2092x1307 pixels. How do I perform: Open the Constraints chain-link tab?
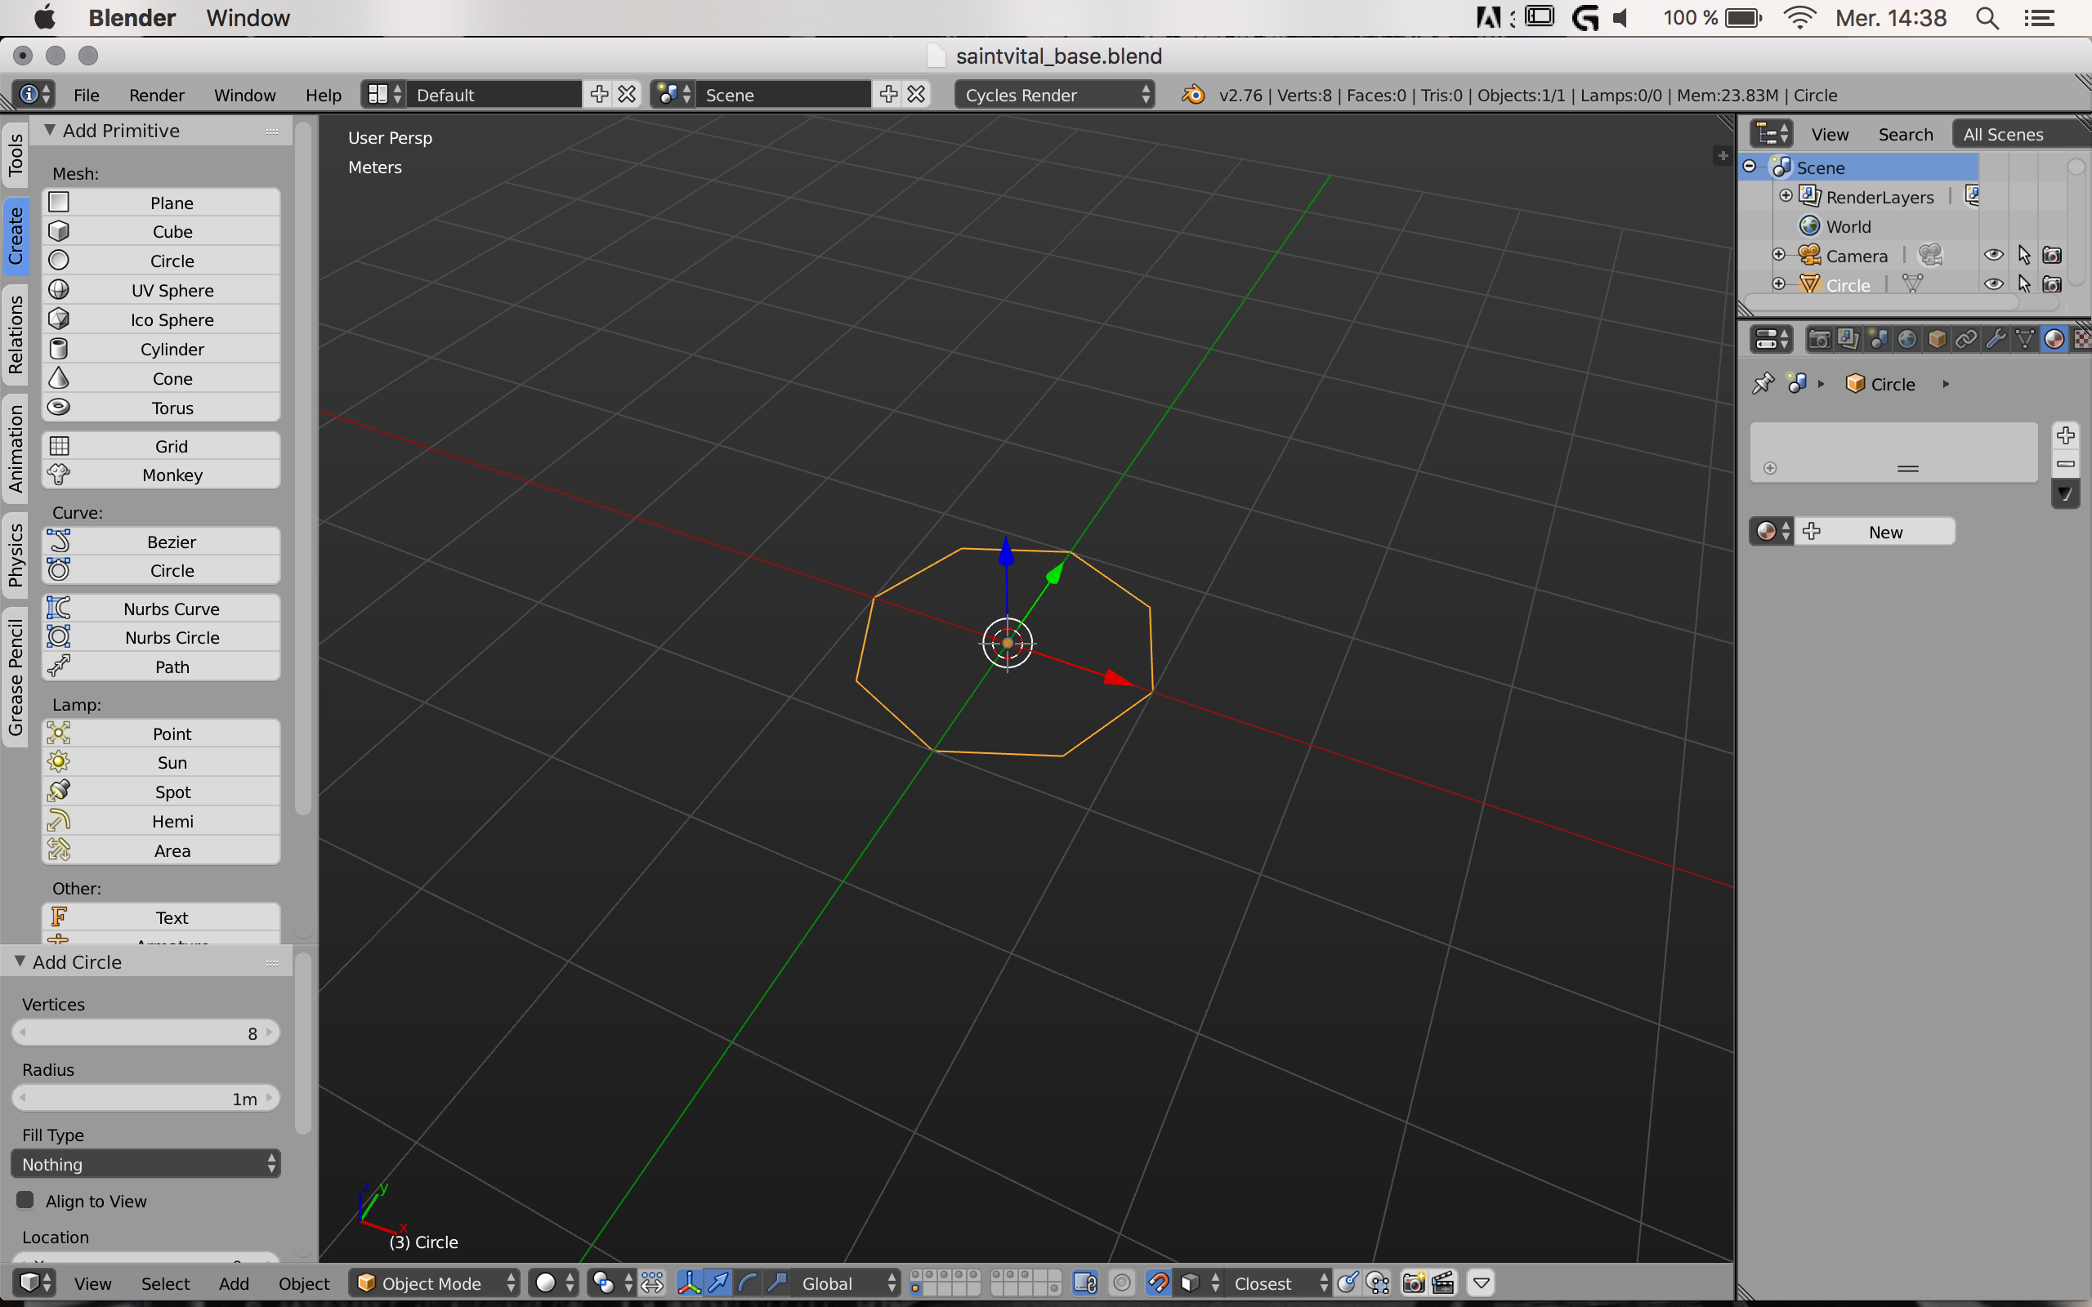click(1966, 340)
